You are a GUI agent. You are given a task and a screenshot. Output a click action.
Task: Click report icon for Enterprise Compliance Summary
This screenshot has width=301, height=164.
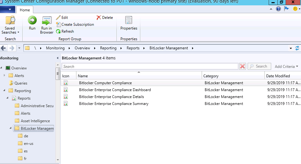(x=66, y=103)
